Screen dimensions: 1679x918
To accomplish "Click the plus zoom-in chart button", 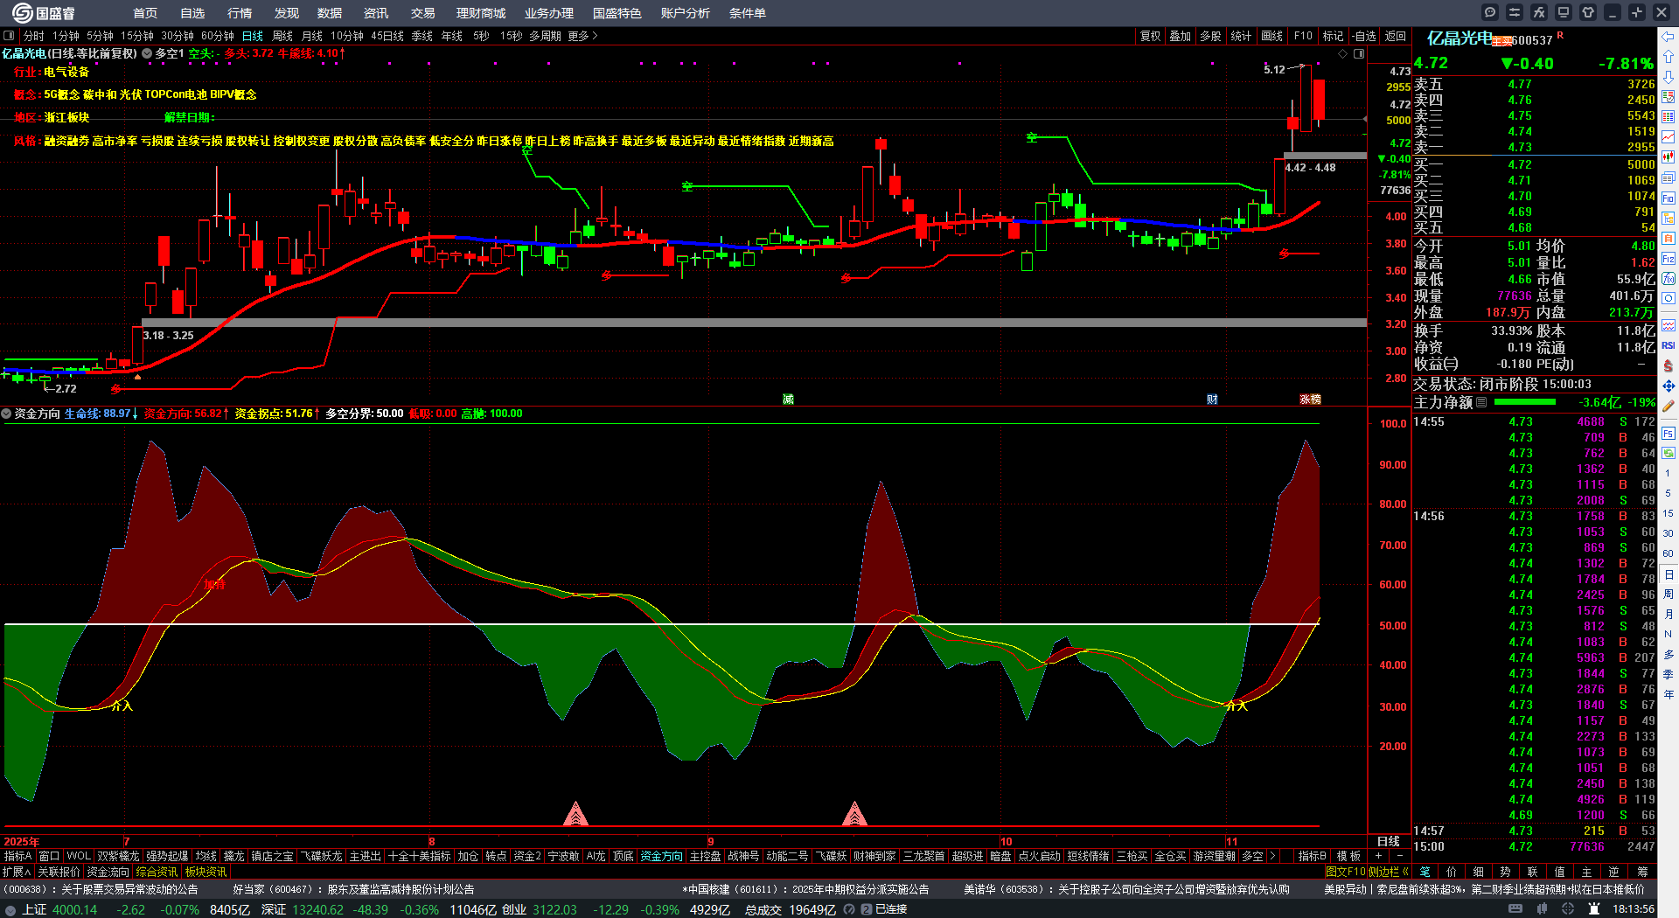I will [1379, 856].
